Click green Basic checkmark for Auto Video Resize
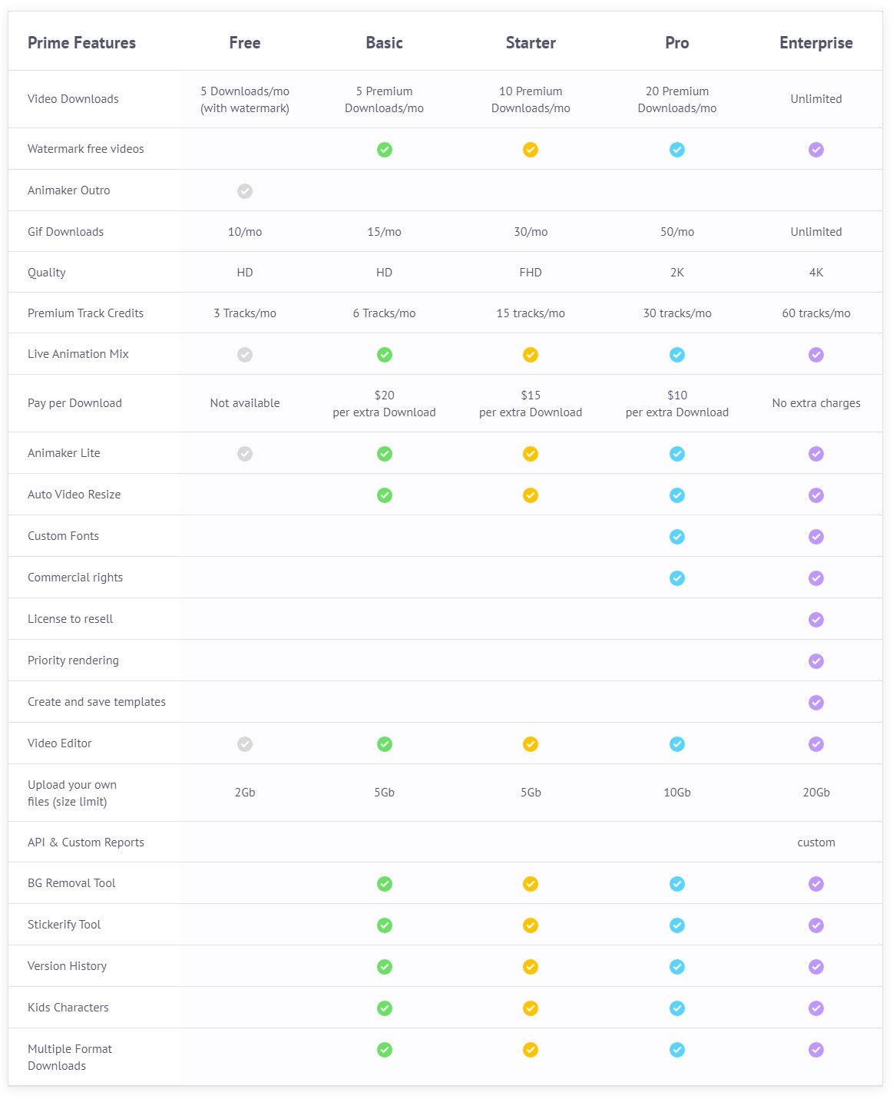This screenshot has width=893, height=1099. click(x=385, y=495)
